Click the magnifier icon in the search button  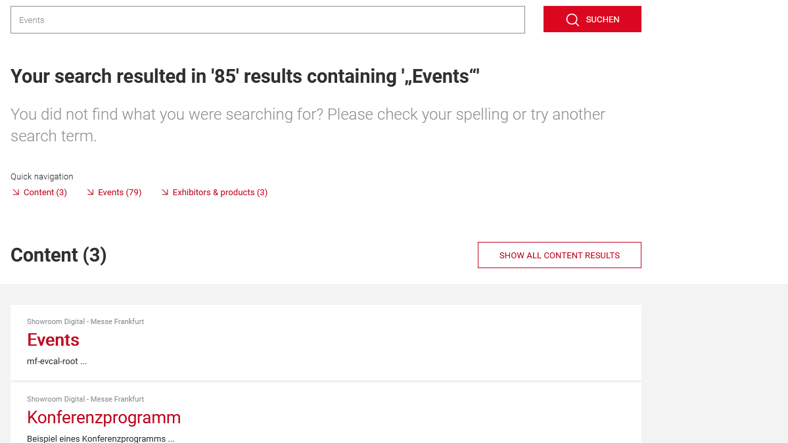pyautogui.click(x=572, y=20)
